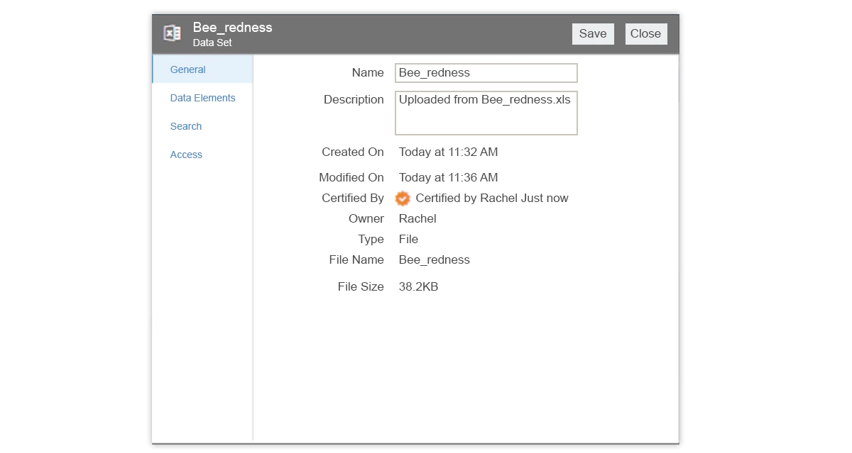Viewport: 852px width, 453px height.
Task: Select the Access tab
Action: point(186,155)
